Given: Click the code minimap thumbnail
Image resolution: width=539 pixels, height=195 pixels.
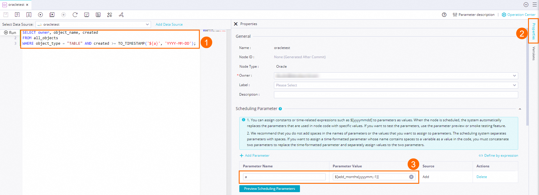Looking at the screenshot, I should pos(214,30).
